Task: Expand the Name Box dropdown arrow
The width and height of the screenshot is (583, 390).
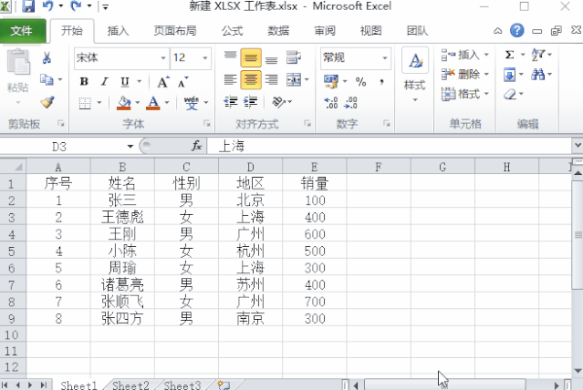Action: (x=130, y=147)
